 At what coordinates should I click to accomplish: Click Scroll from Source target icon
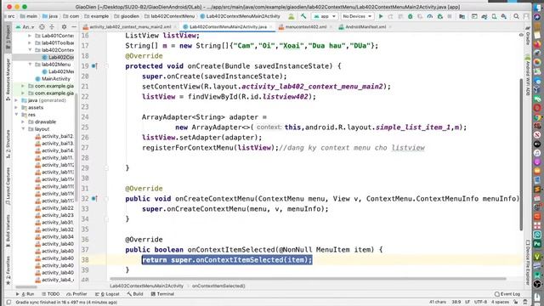(42, 26)
